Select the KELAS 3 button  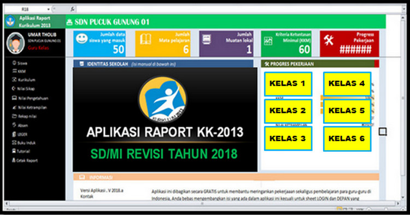point(288,139)
